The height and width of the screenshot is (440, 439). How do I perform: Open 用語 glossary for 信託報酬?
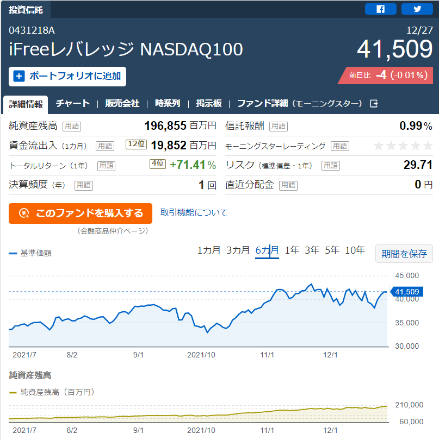[279, 126]
